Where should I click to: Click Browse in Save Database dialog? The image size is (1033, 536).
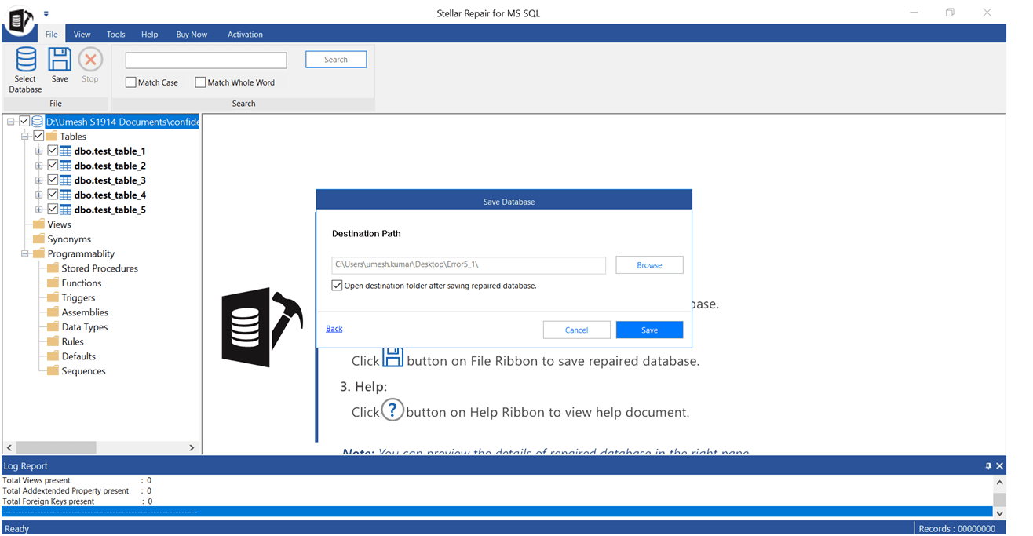click(x=649, y=265)
